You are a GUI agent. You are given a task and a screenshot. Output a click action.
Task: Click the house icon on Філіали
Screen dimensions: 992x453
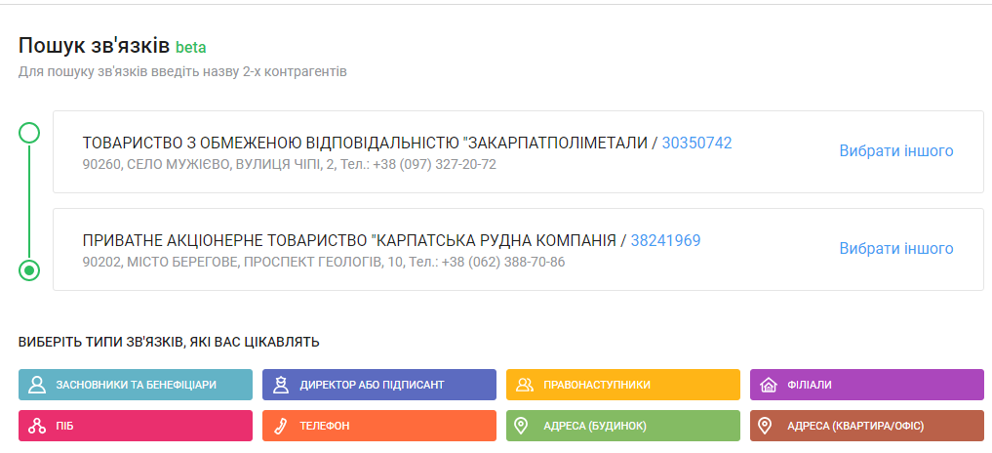coord(768,385)
